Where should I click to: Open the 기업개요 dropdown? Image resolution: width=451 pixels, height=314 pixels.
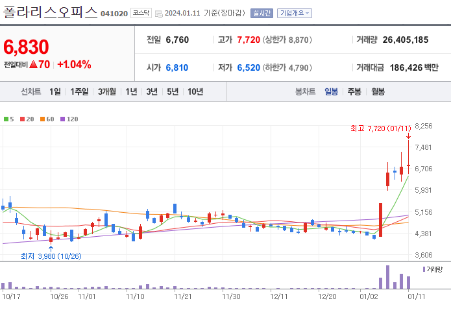294,13
